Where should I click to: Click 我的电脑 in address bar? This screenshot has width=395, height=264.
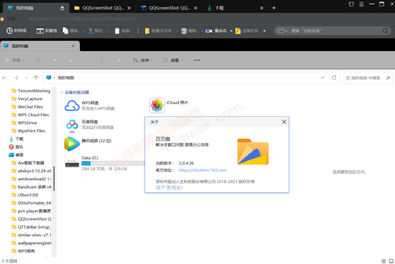tap(66, 77)
